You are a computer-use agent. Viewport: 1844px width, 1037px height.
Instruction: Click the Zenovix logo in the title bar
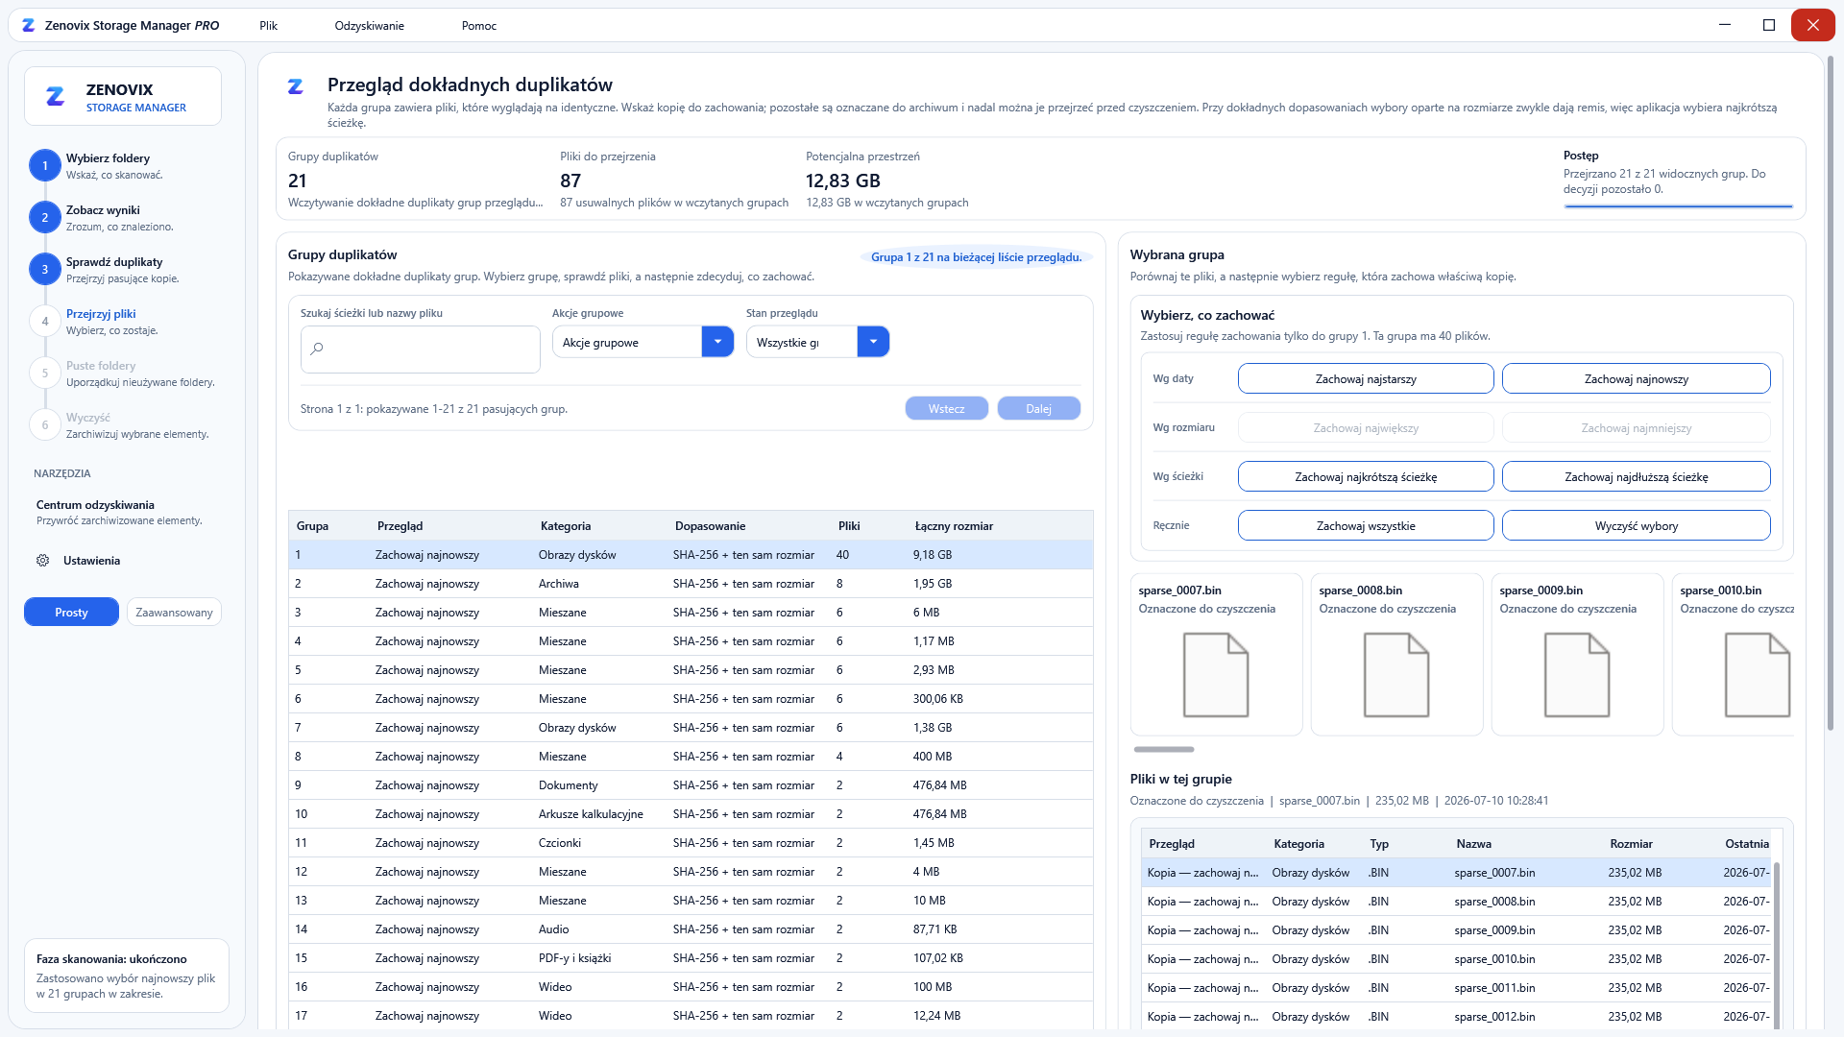[x=29, y=26]
